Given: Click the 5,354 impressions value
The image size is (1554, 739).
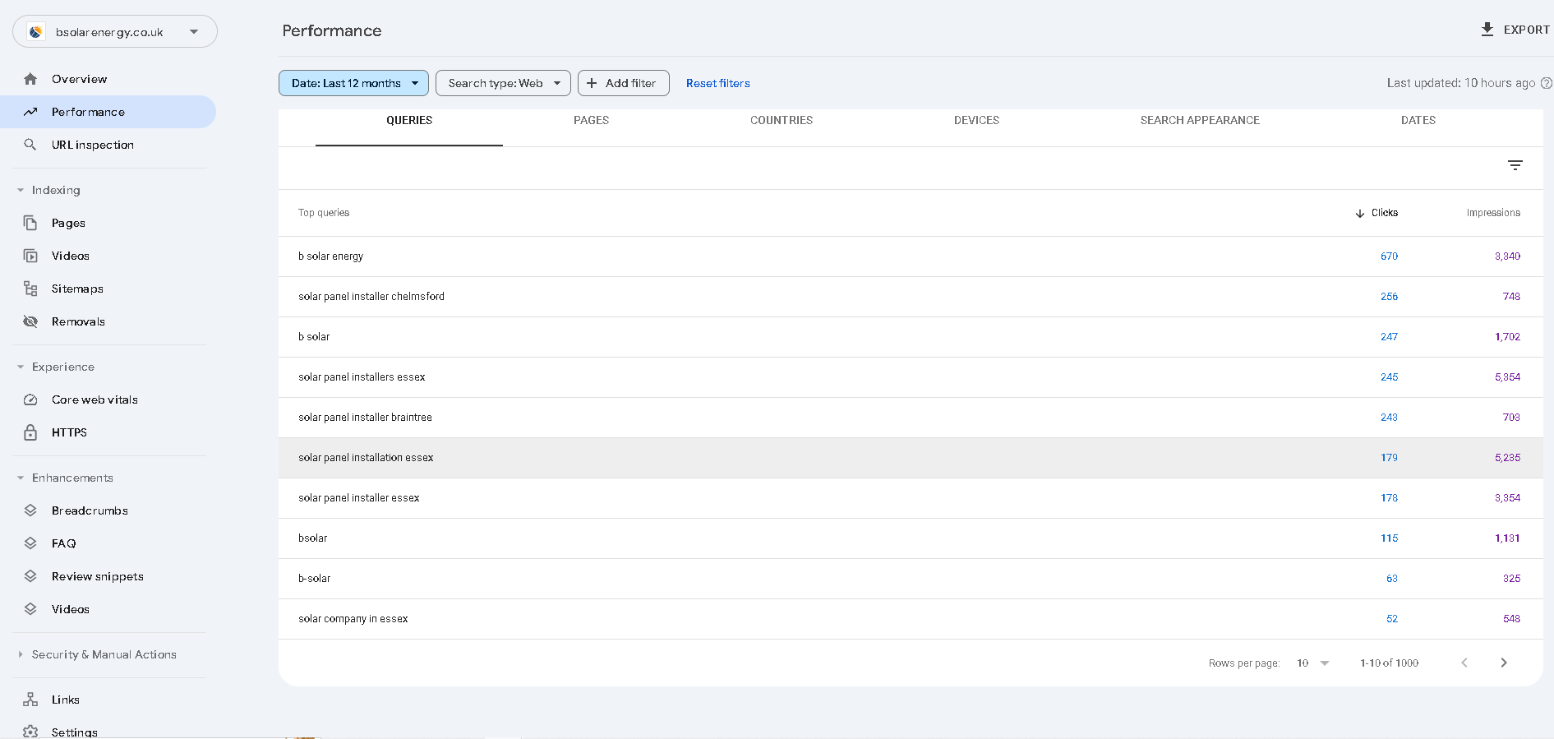Looking at the screenshot, I should tap(1507, 377).
